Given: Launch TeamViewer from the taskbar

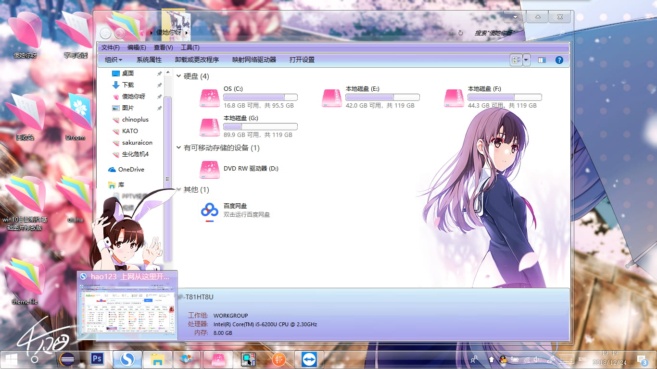Looking at the screenshot, I should click(308, 359).
